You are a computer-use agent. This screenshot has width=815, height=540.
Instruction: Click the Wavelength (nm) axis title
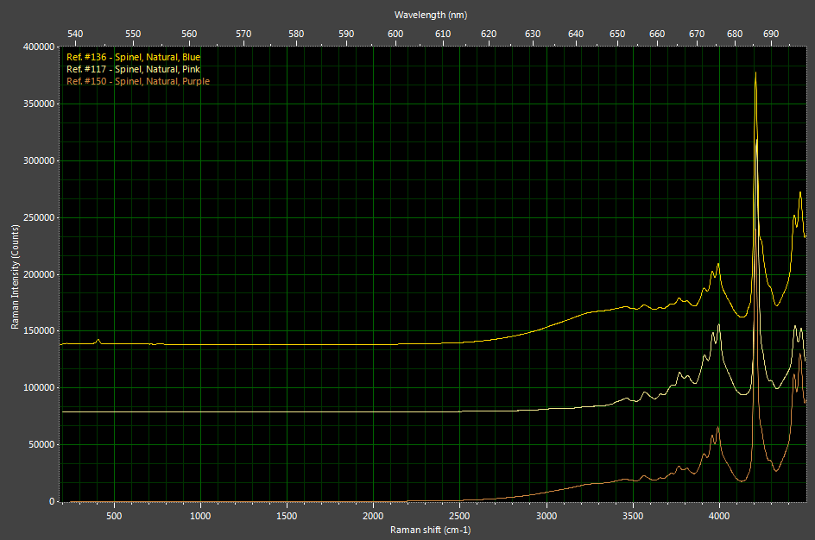430,15
